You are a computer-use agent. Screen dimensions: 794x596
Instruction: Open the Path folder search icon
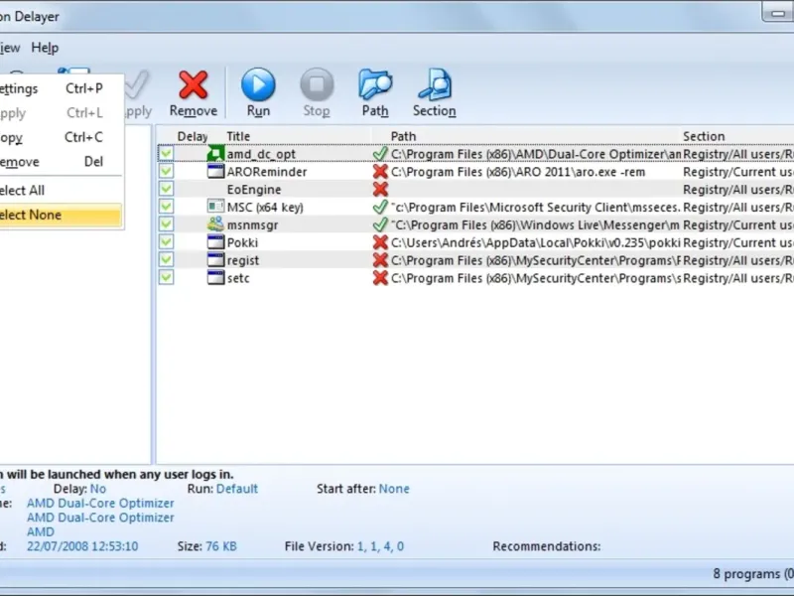click(375, 84)
